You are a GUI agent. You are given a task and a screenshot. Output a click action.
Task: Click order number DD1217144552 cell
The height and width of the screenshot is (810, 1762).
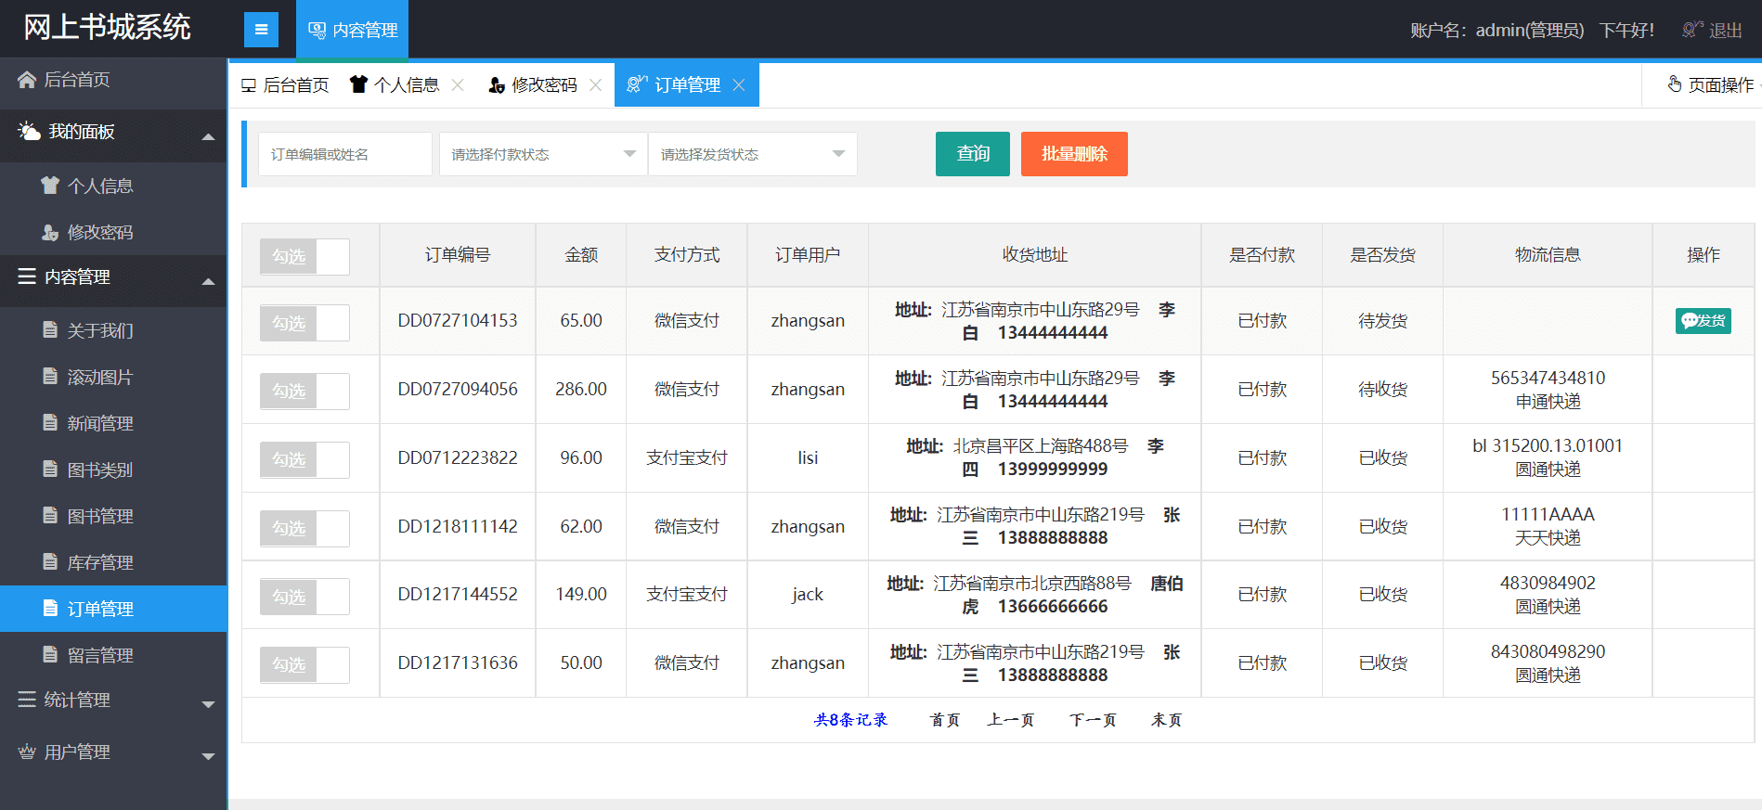coord(458,594)
